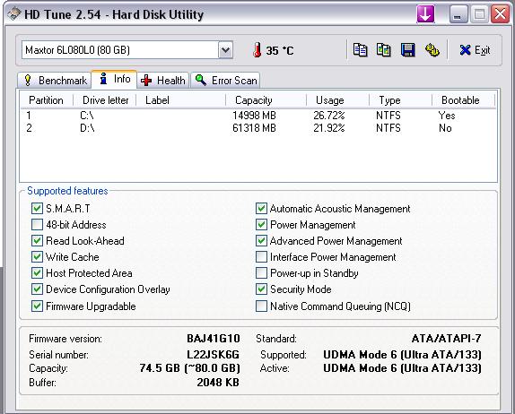Click the 61318 MB capacity value
The height and width of the screenshot is (414, 515).
(x=254, y=128)
